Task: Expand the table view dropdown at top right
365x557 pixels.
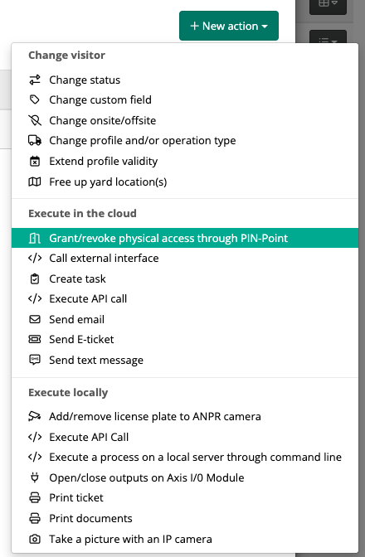Action: 328,4
